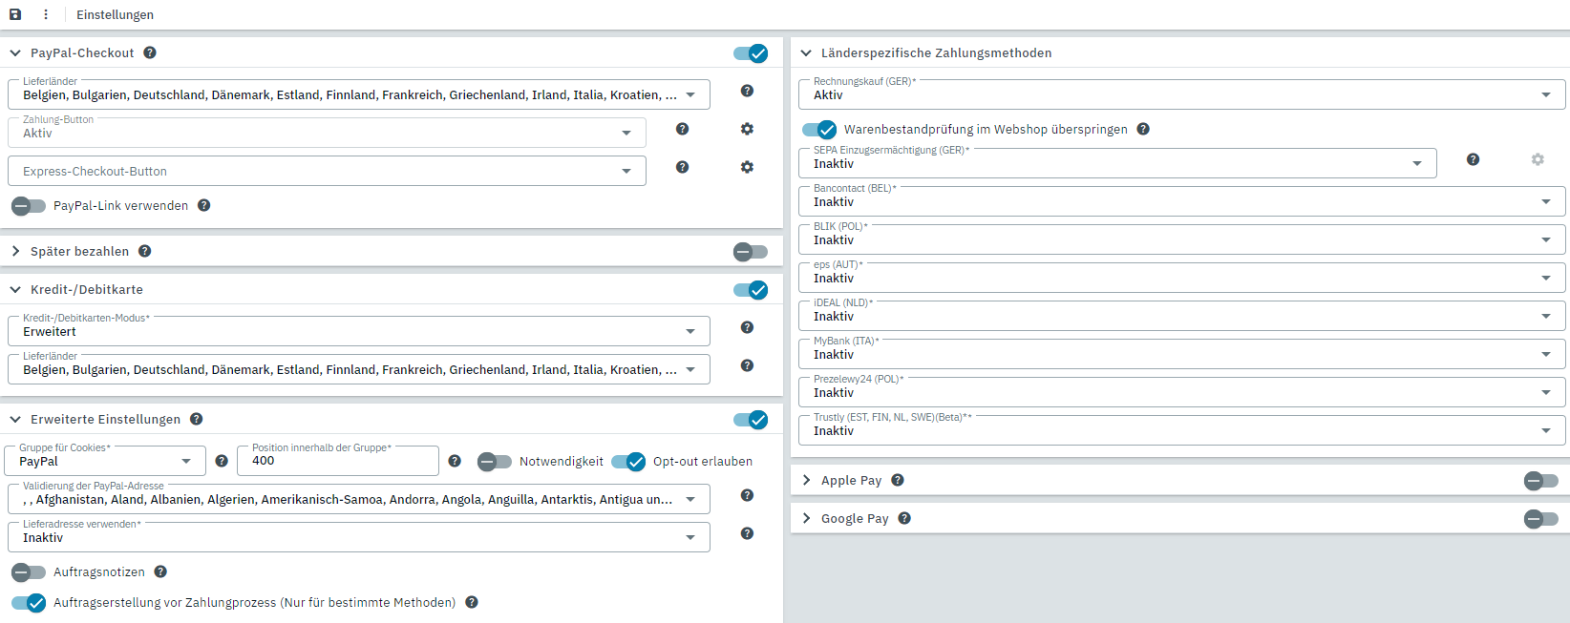
Task: Enable the PayPal-Link verwenden toggle
Action: (x=29, y=205)
